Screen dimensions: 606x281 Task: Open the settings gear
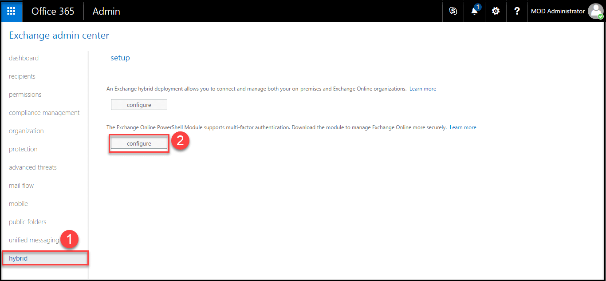pyautogui.click(x=495, y=11)
